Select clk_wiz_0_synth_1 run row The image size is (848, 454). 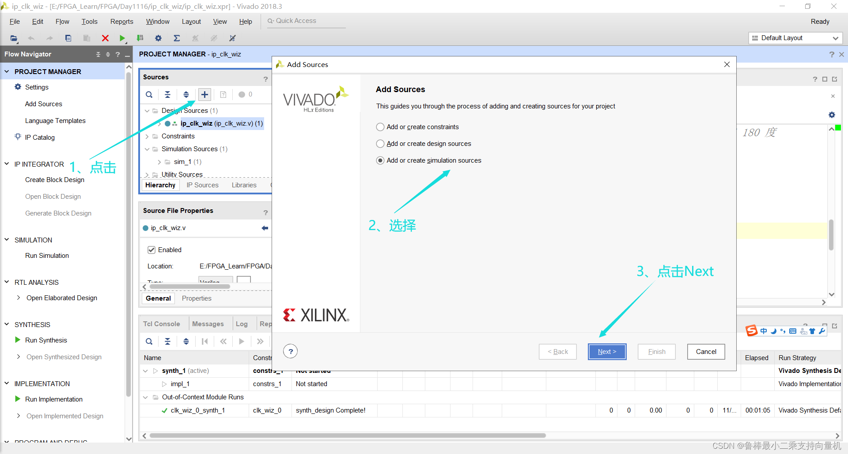tap(490, 410)
